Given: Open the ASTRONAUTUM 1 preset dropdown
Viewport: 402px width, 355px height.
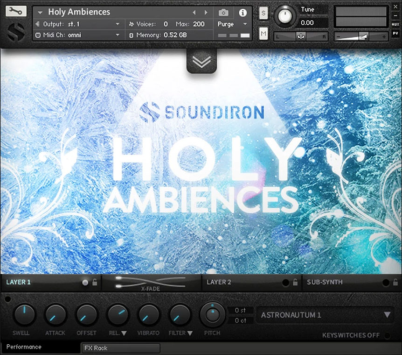Looking at the screenshot, I should 326,315.
